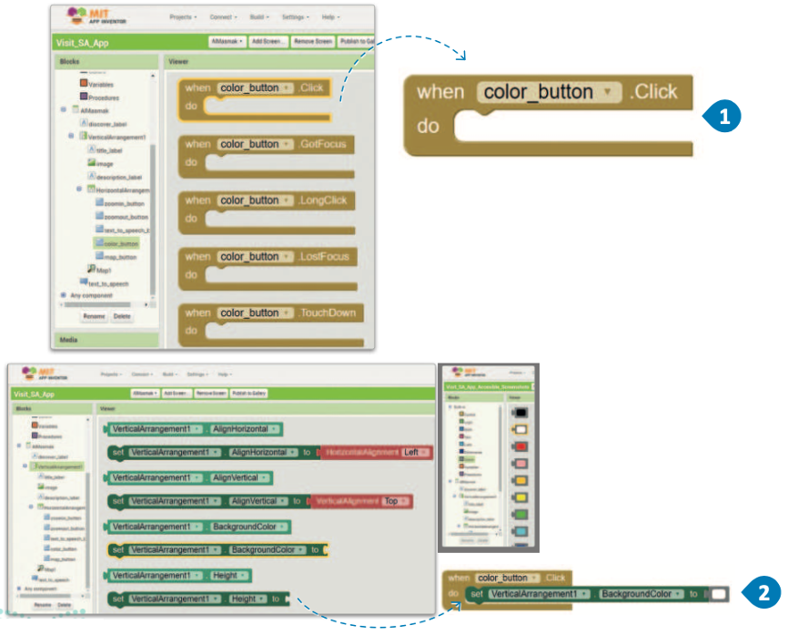Click the Procedures block icon in upper Blocks panel

84,97
